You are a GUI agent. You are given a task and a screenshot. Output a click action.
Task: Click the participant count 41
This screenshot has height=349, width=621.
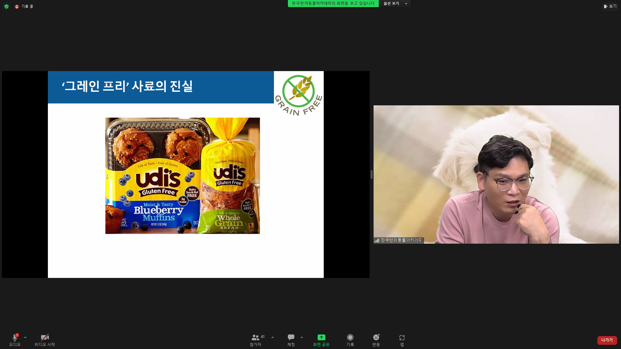coord(263,337)
